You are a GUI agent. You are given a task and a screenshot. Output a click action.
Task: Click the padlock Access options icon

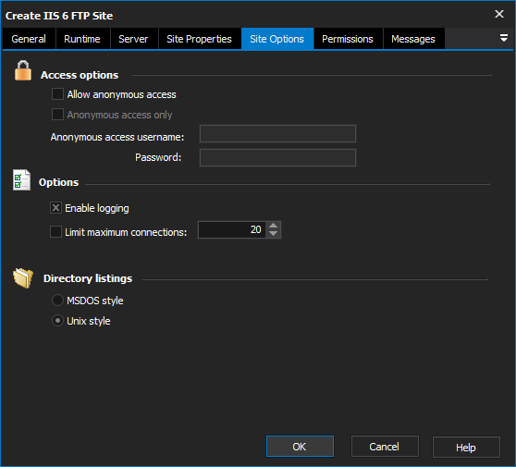click(x=23, y=70)
